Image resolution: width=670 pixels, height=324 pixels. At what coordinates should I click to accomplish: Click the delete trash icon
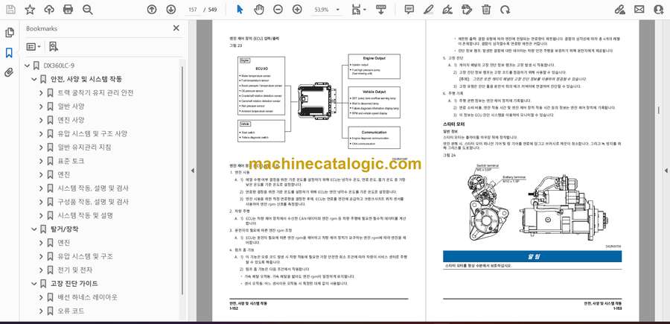(x=486, y=10)
